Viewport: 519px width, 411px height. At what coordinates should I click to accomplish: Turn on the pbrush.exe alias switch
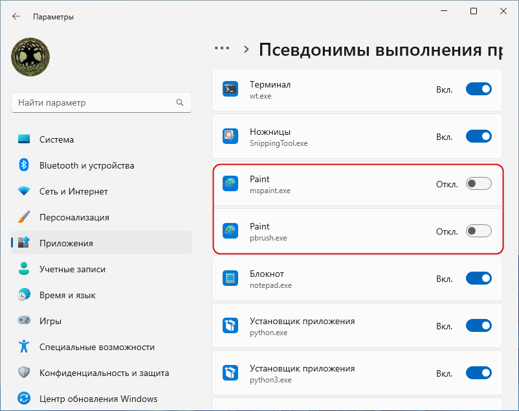point(478,231)
